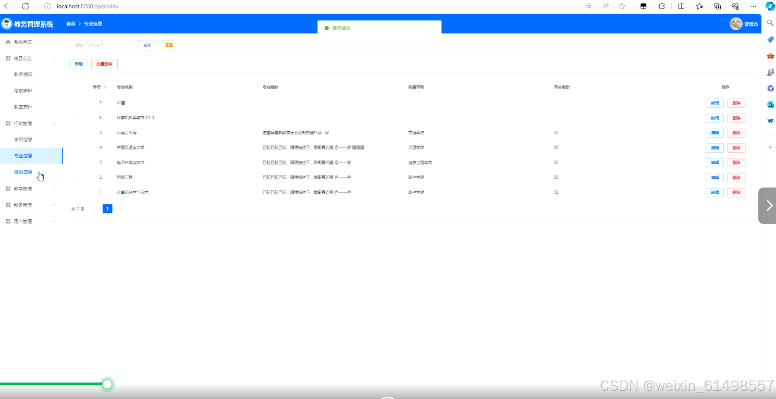Click the grid icon next to 信息公告
The image size is (776, 399).
[8, 58]
